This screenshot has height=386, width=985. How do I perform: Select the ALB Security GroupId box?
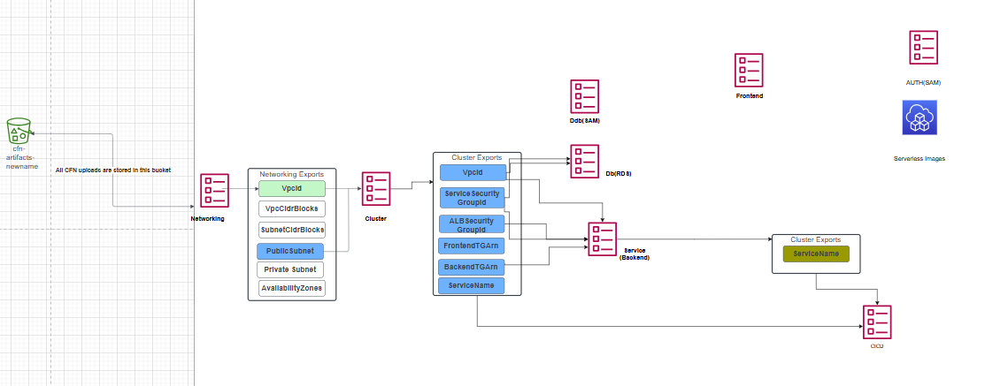tap(472, 224)
